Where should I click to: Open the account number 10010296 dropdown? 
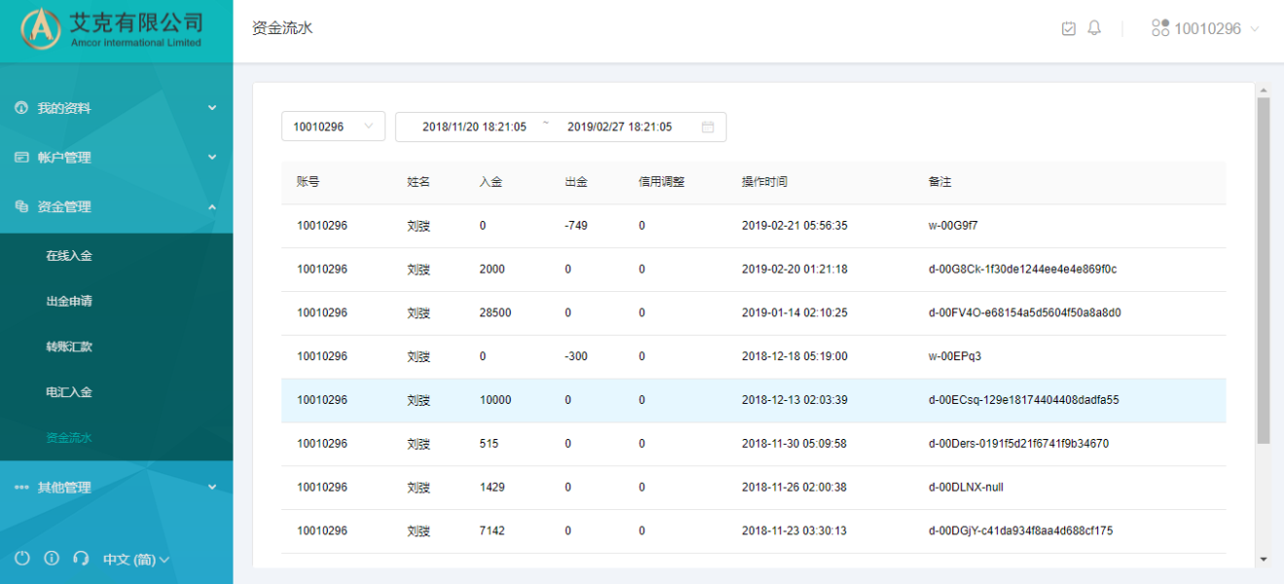coord(333,127)
